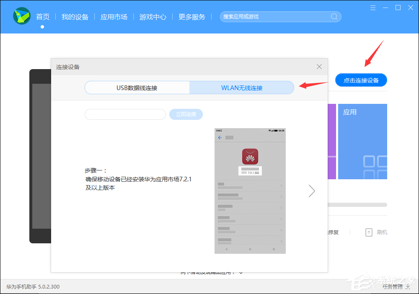Select the WLAN无线连接 tab
Viewport: 419px width, 294px height.
click(242, 87)
